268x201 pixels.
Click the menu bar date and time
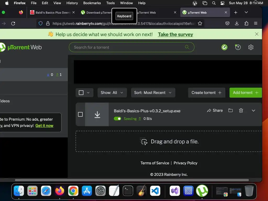(246, 3)
